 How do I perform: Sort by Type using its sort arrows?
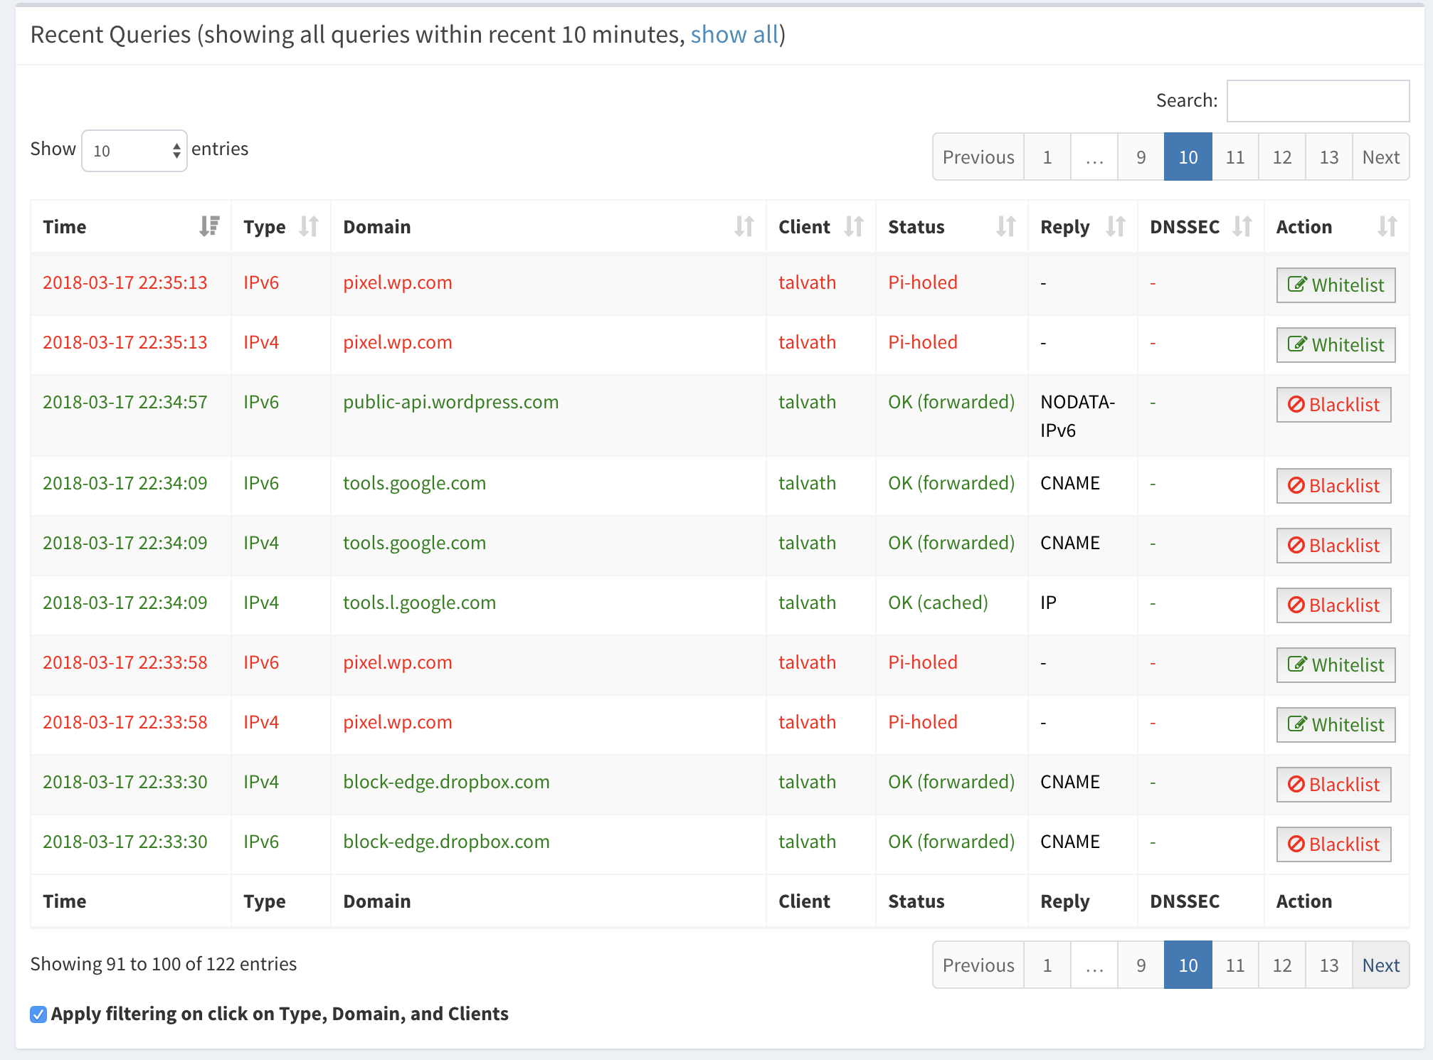click(309, 226)
